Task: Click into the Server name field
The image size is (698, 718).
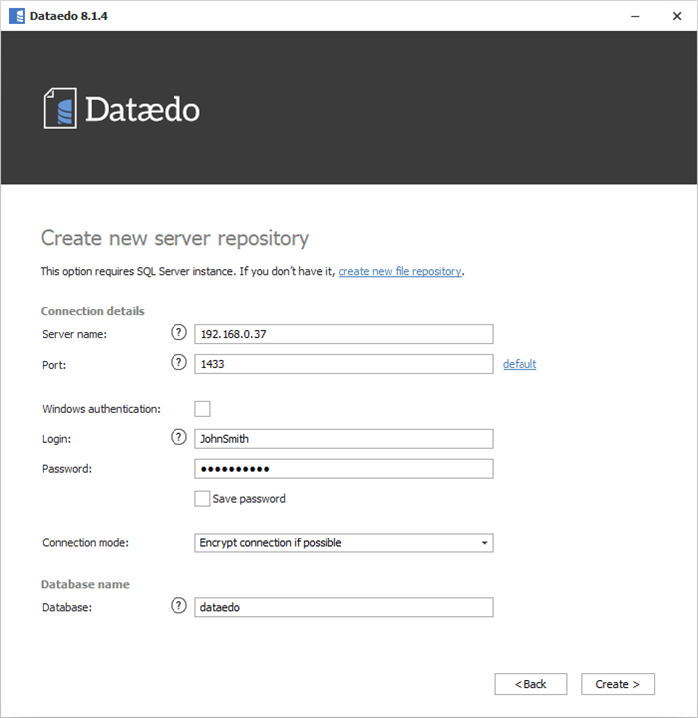Action: (344, 334)
